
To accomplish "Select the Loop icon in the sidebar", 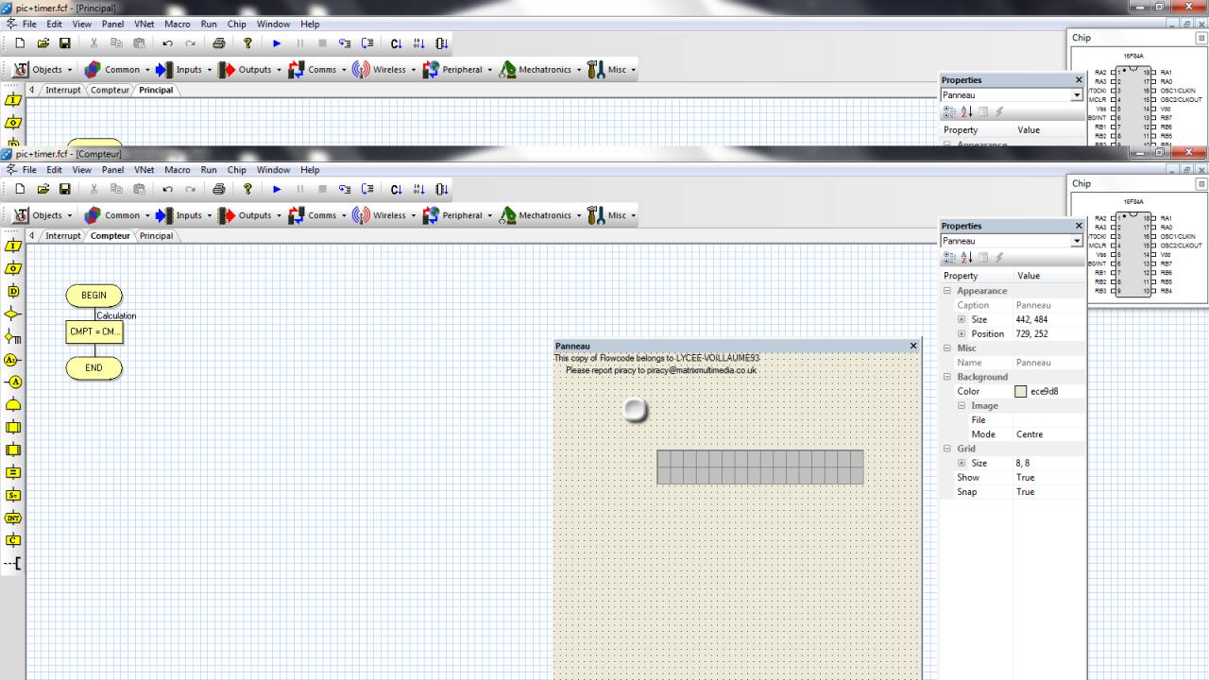I will click(x=13, y=404).
